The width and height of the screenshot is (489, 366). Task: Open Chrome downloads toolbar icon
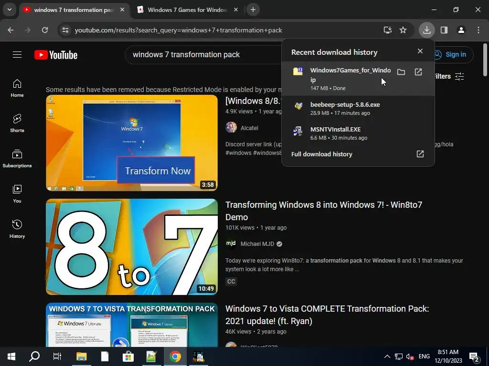pyautogui.click(x=426, y=30)
